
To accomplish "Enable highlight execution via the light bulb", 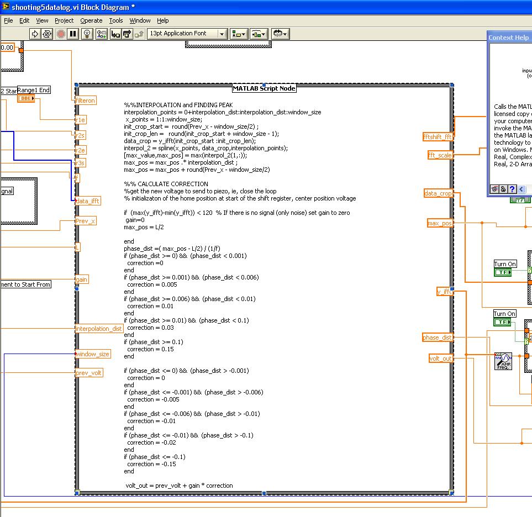I will tap(87, 34).
